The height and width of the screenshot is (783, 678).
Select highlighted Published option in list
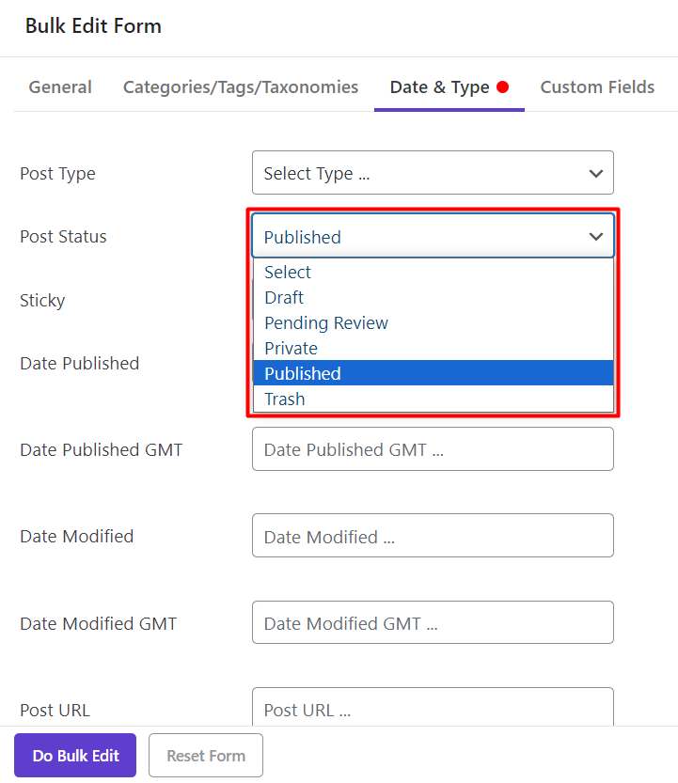434,373
